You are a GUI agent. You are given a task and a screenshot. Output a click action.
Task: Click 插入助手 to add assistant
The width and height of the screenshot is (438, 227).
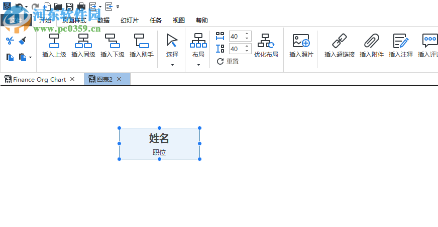142,46
